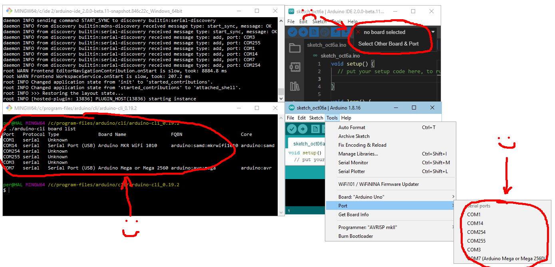The width and height of the screenshot is (555, 267).
Task: Click 'arduino:avr' core text in terminal
Action: pyautogui.click(x=256, y=168)
